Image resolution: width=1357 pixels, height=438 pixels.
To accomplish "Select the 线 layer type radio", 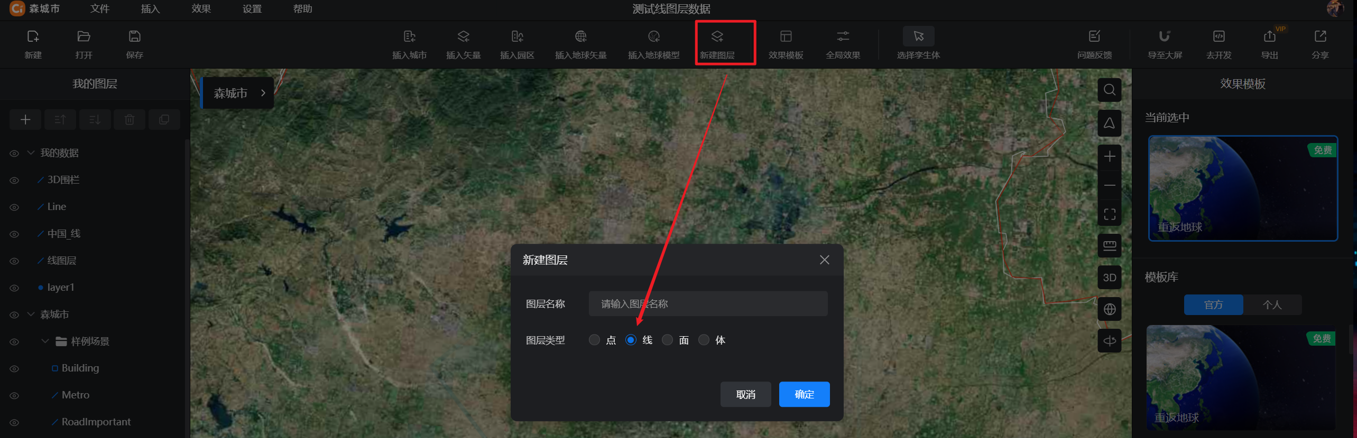I will 631,340.
